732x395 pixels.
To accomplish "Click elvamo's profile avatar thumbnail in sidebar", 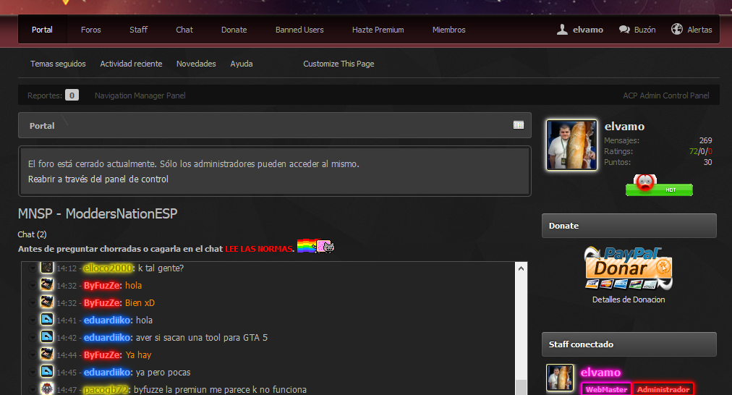I will (571, 145).
